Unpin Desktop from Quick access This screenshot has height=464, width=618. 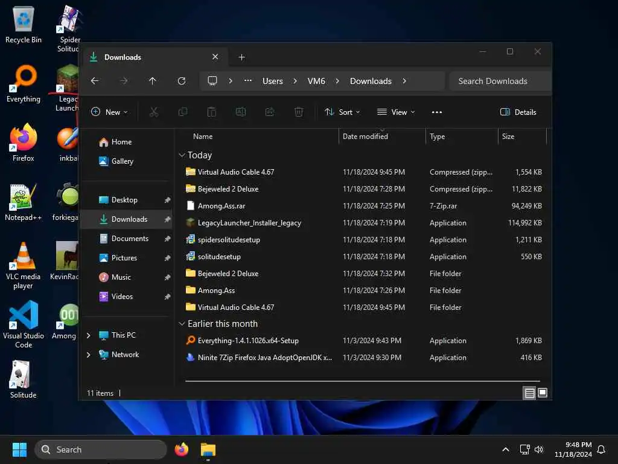(167, 200)
